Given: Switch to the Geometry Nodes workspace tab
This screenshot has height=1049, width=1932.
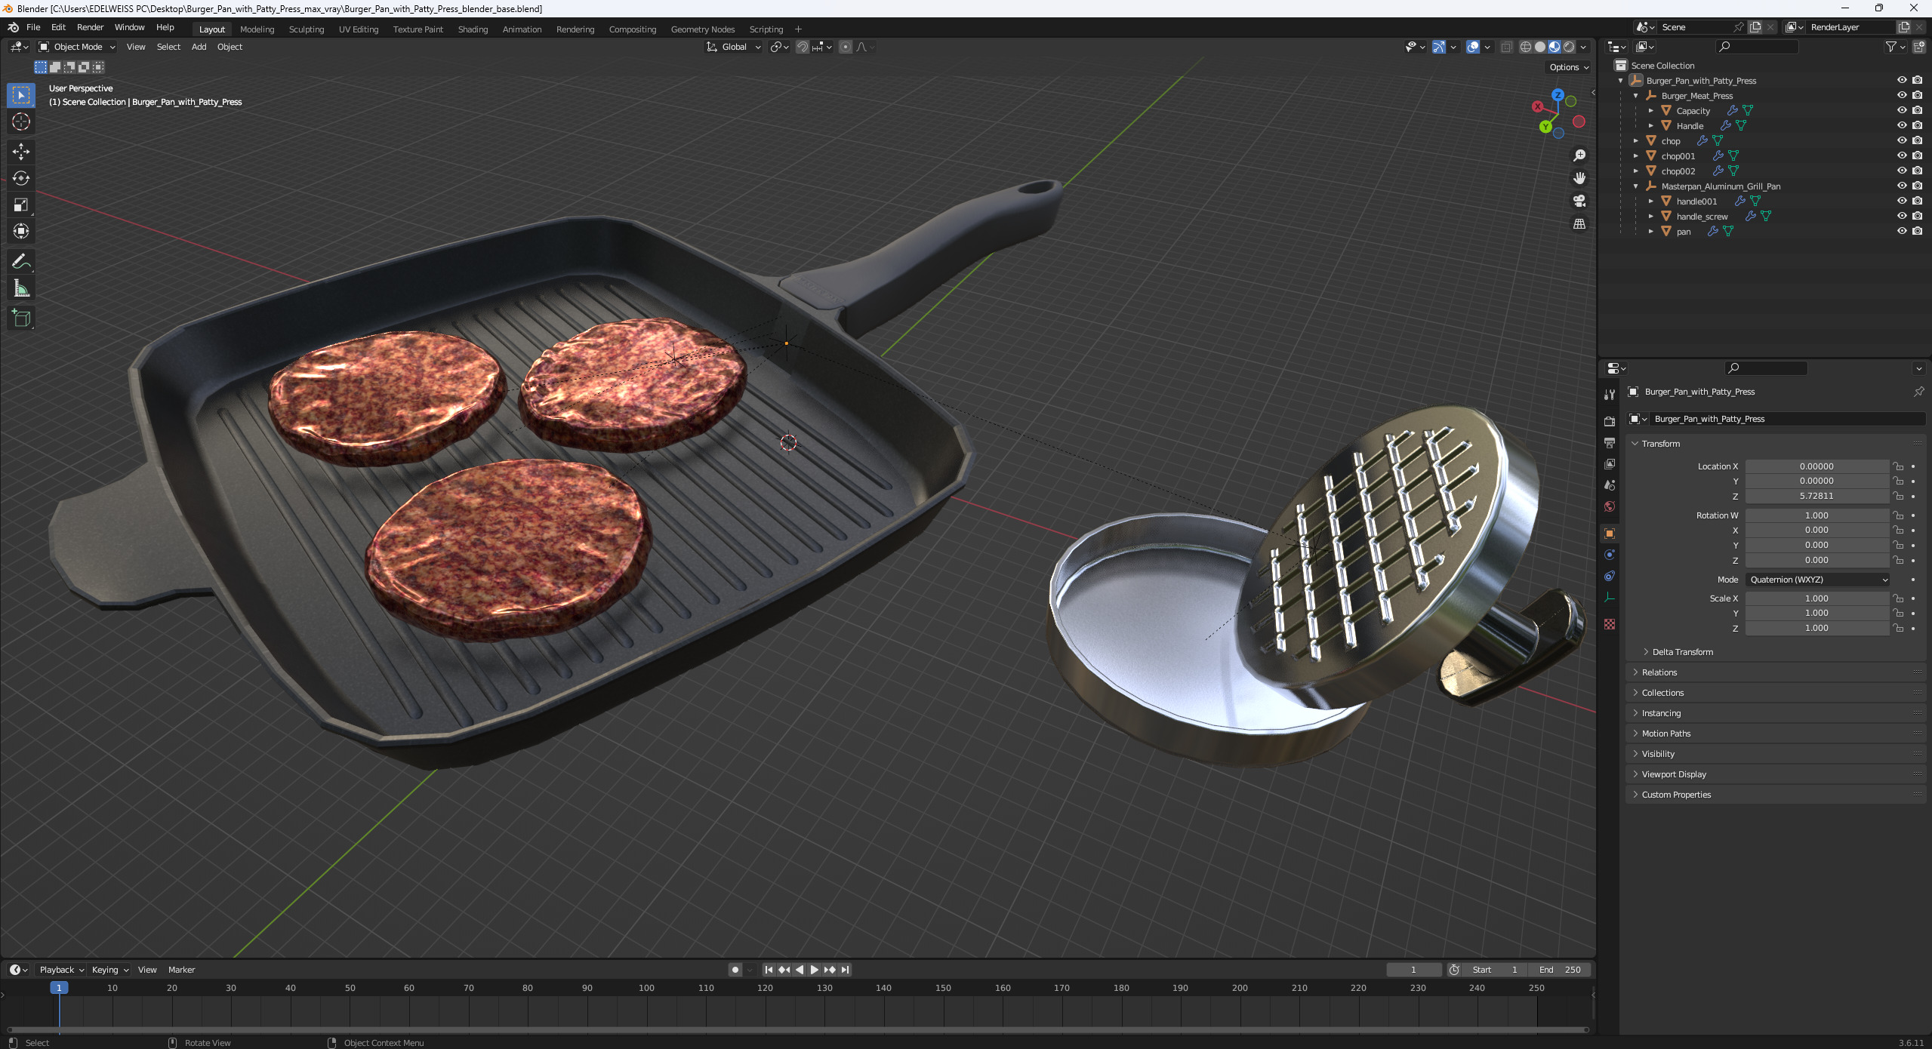Looking at the screenshot, I should coord(702,29).
